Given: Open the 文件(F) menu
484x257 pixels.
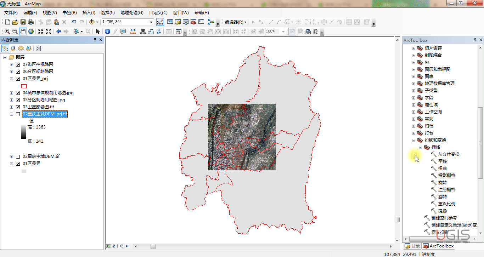Looking at the screenshot, I should tap(11, 13).
